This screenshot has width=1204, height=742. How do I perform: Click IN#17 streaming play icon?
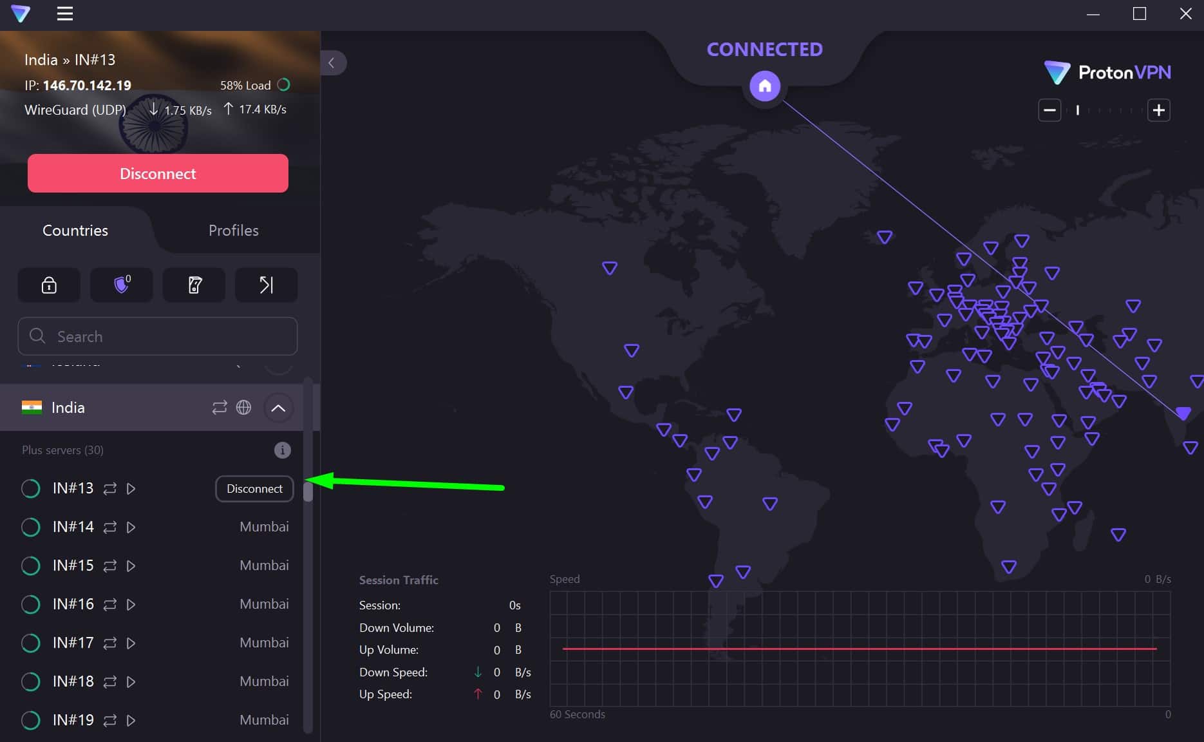point(131,643)
